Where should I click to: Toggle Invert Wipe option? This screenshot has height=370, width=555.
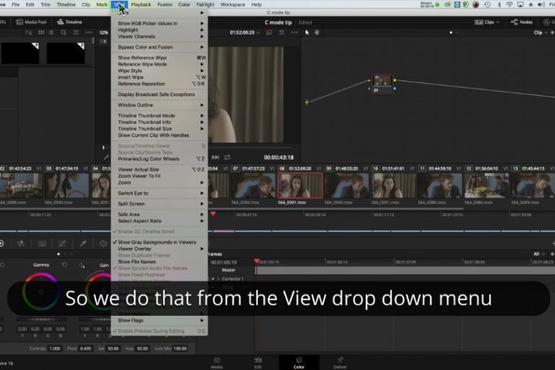[159, 77]
